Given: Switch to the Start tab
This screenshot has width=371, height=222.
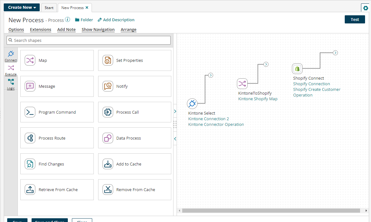Looking at the screenshot, I should point(49,8).
